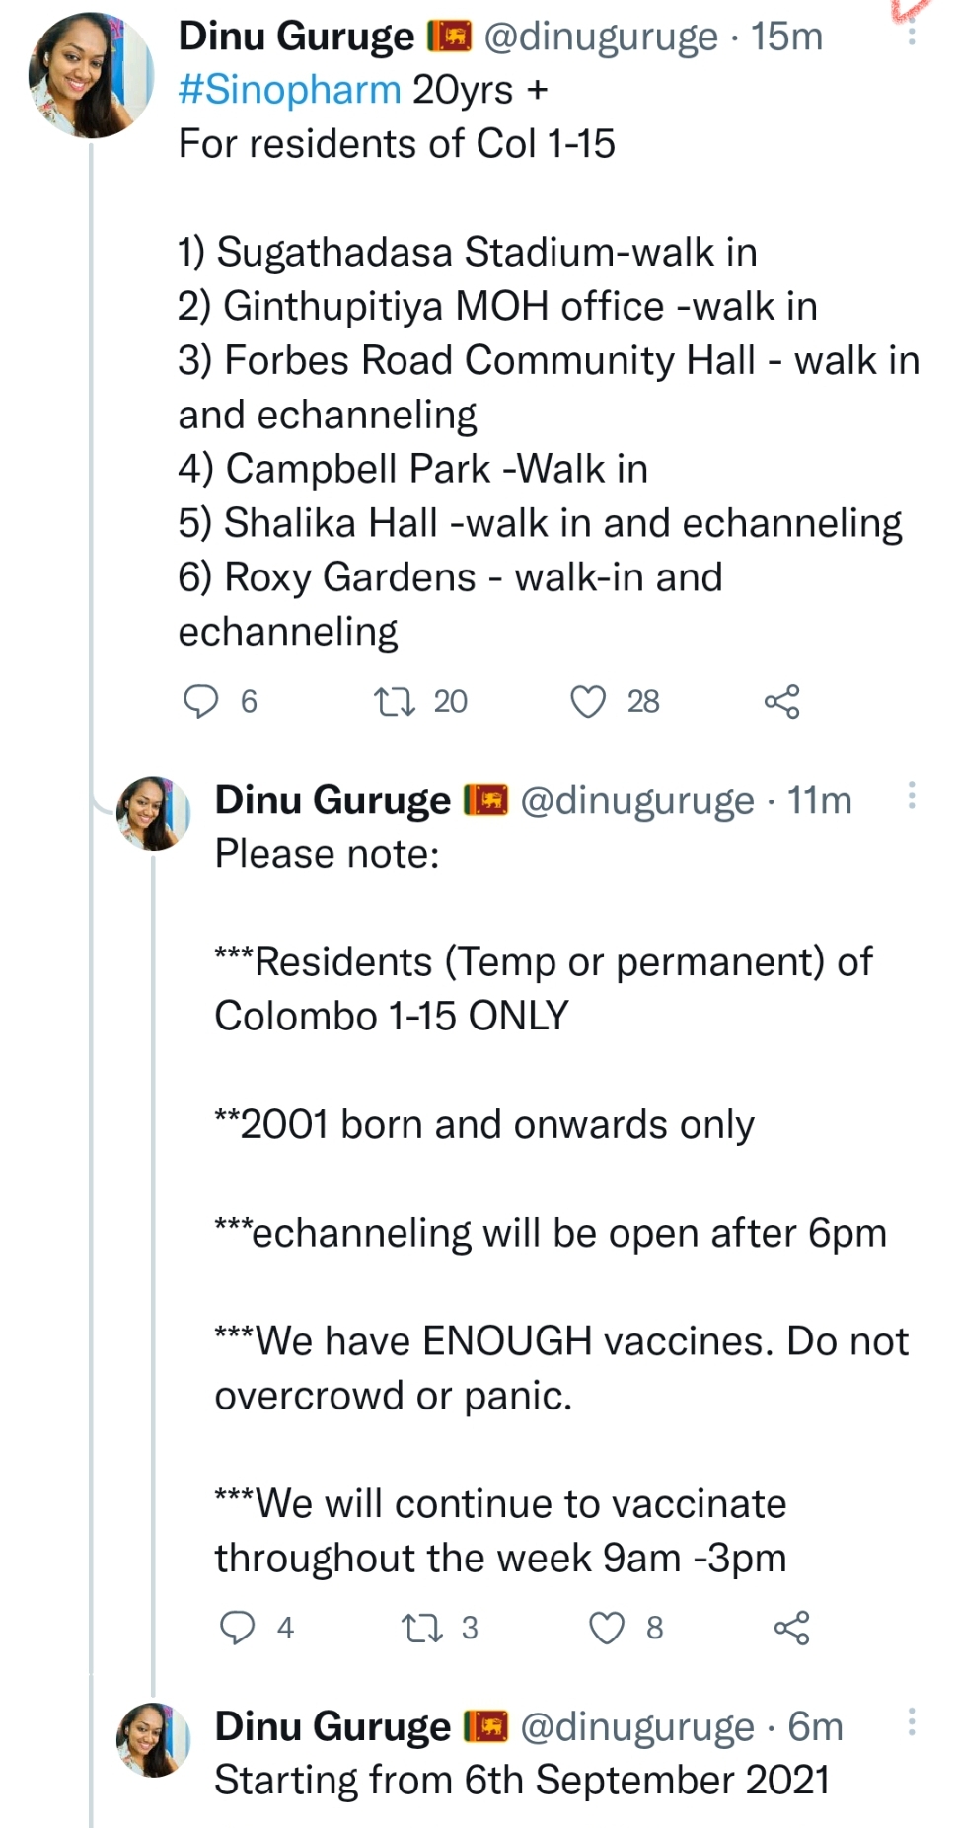Share the 'Please note' tweet
The height and width of the screenshot is (1828, 958).
point(791,1628)
